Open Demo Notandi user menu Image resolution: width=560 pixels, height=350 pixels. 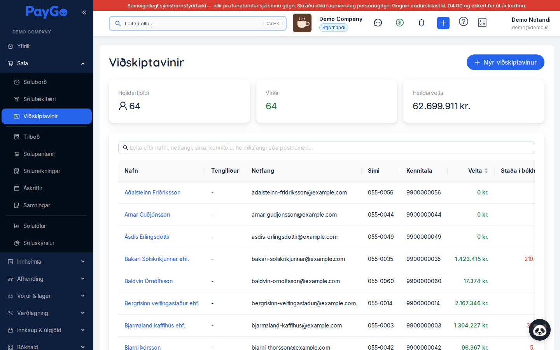(x=531, y=23)
